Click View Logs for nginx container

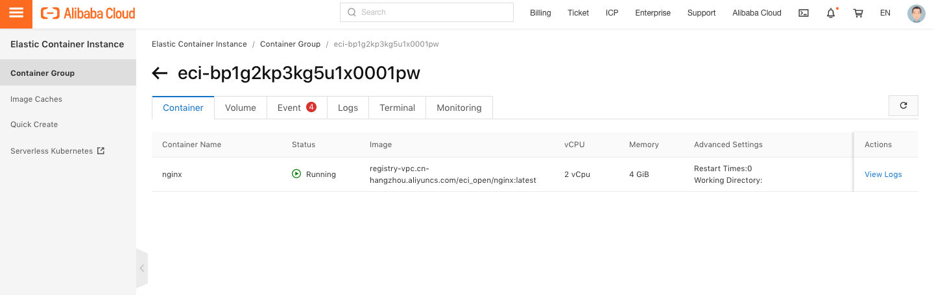(x=883, y=174)
